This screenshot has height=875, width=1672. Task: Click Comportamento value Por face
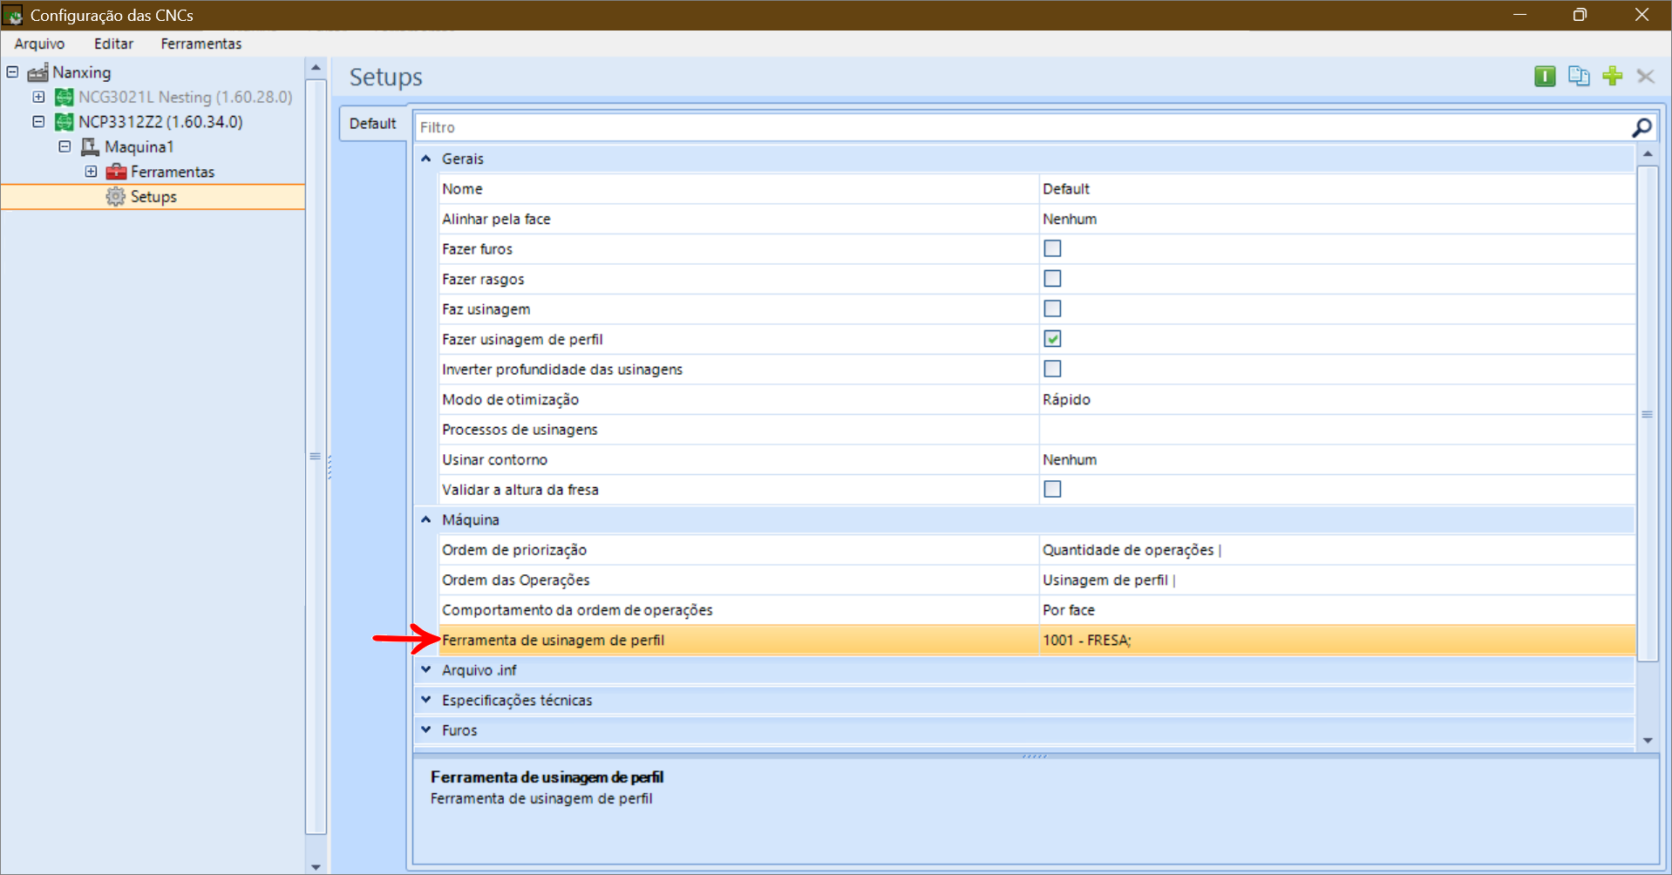point(1069,610)
